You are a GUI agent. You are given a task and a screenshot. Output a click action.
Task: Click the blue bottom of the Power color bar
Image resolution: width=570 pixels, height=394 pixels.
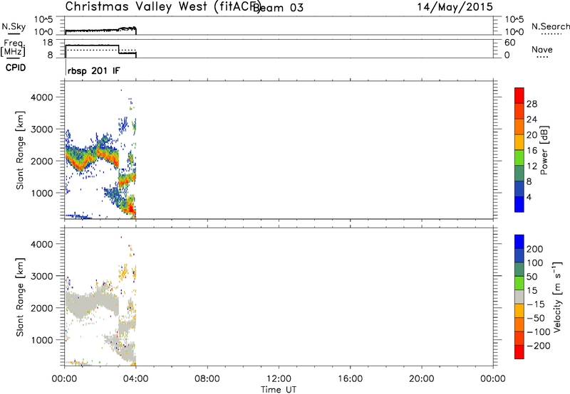[519, 204]
